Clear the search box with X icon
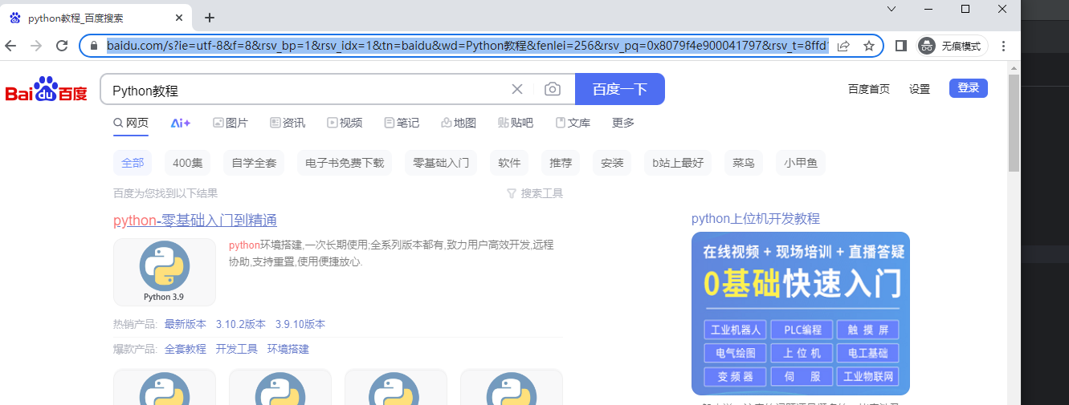 pyautogui.click(x=517, y=89)
